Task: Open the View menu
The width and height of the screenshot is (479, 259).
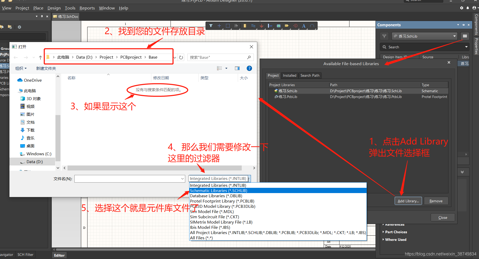Action: (7, 8)
